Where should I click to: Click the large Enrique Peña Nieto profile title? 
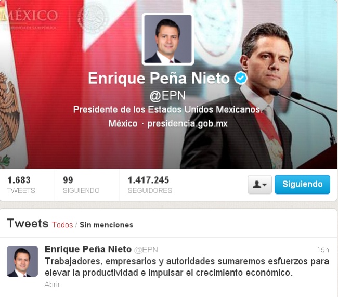pyautogui.click(x=159, y=78)
